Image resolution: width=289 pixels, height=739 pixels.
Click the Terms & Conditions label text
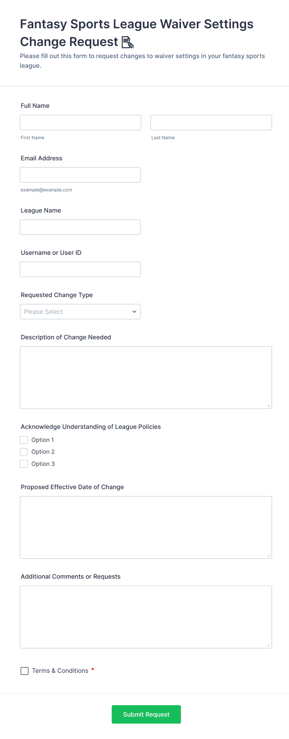(60, 671)
